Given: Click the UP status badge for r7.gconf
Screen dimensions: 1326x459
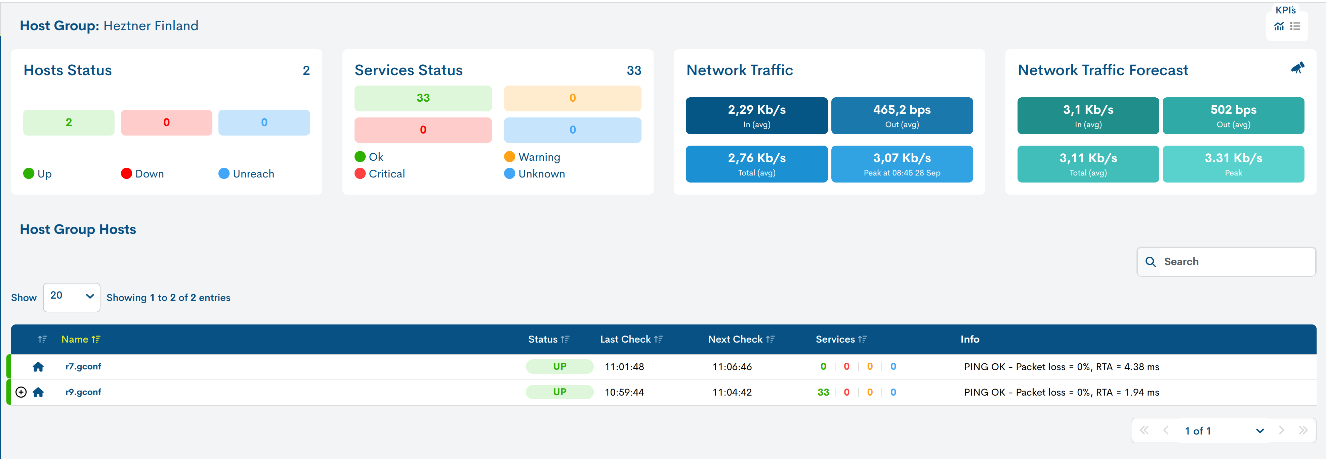Looking at the screenshot, I should (x=560, y=366).
